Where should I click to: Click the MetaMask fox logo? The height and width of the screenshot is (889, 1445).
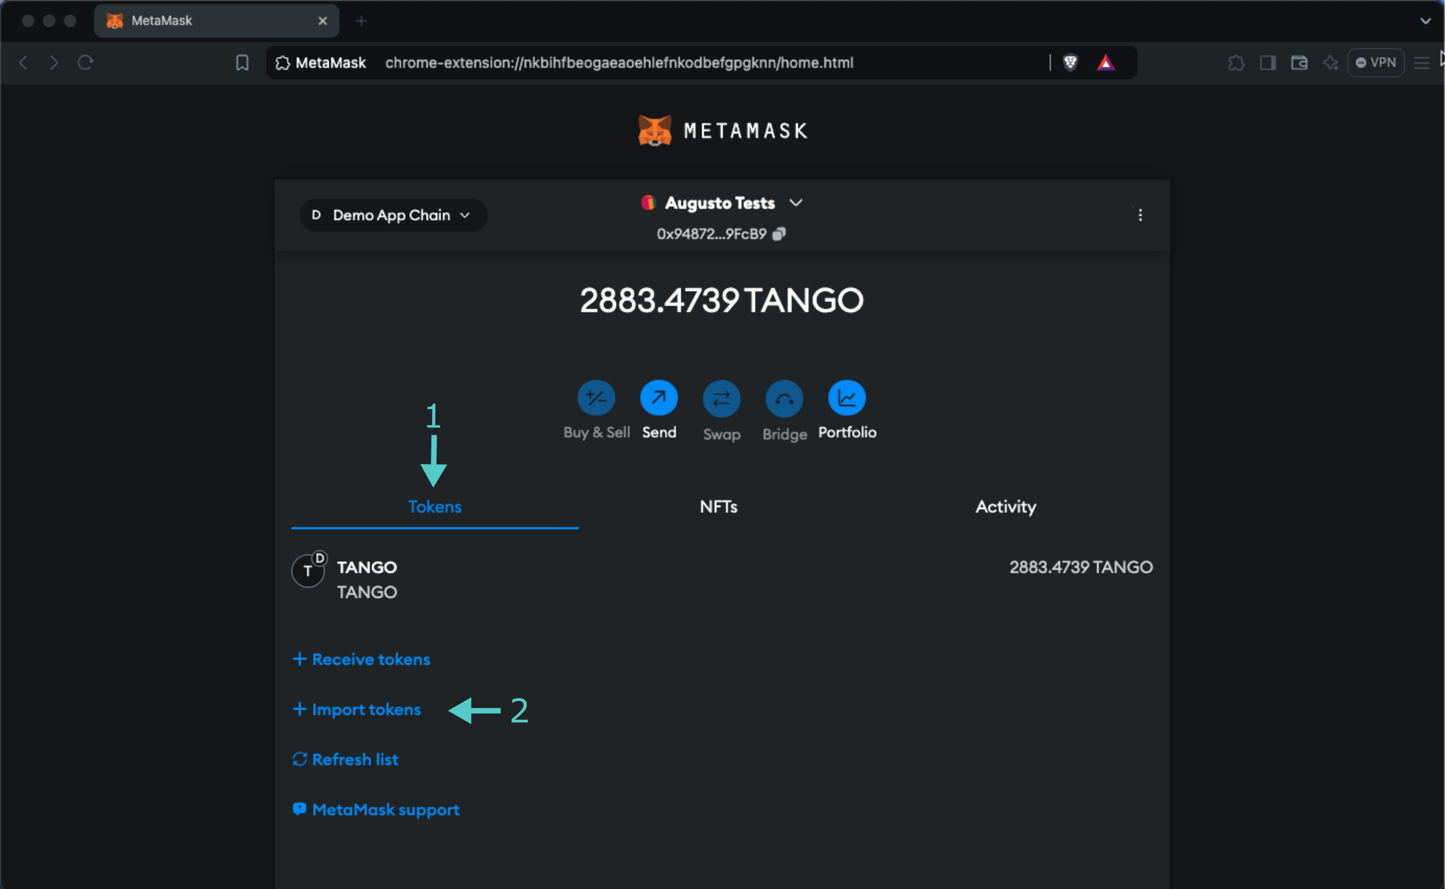coord(655,130)
